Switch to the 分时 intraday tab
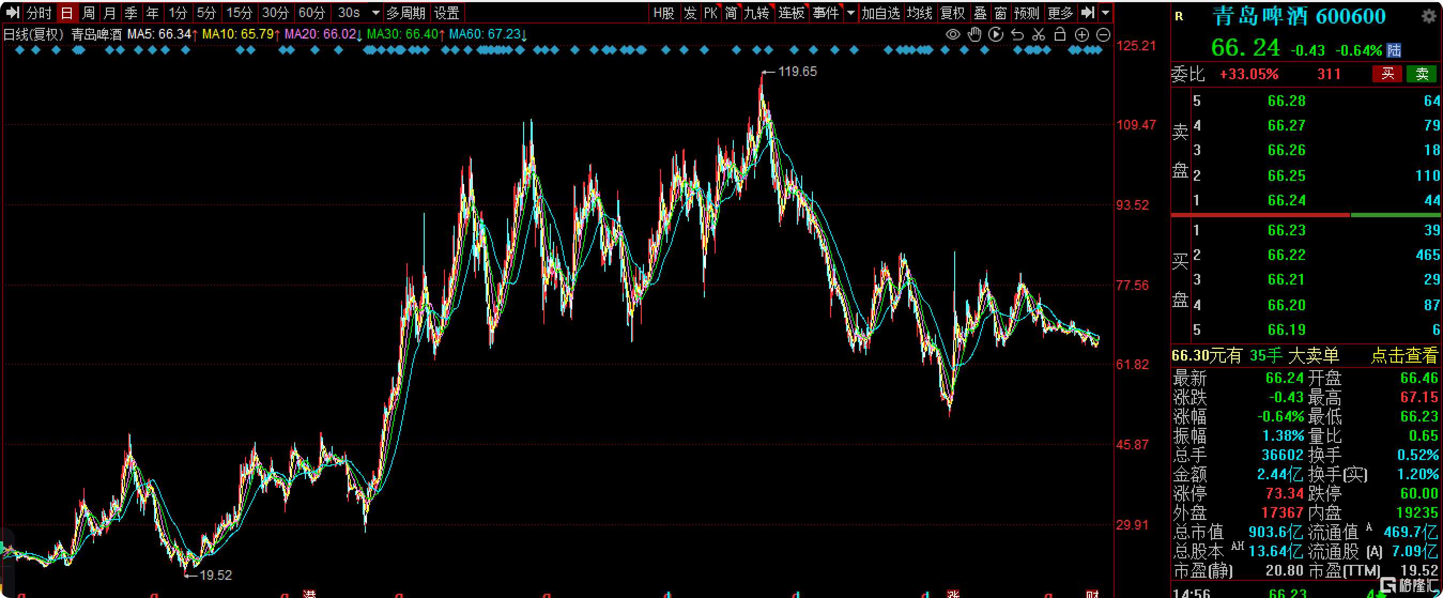The height and width of the screenshot is (598, 1443). click(39, 13)
